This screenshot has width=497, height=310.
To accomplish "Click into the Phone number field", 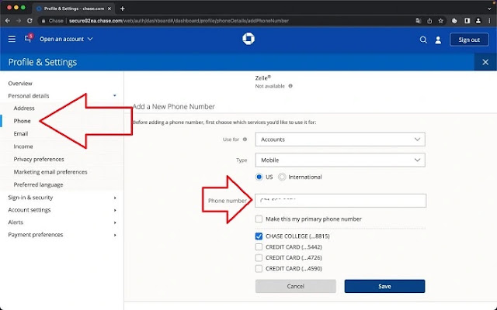I will click(x=340, y=201).
